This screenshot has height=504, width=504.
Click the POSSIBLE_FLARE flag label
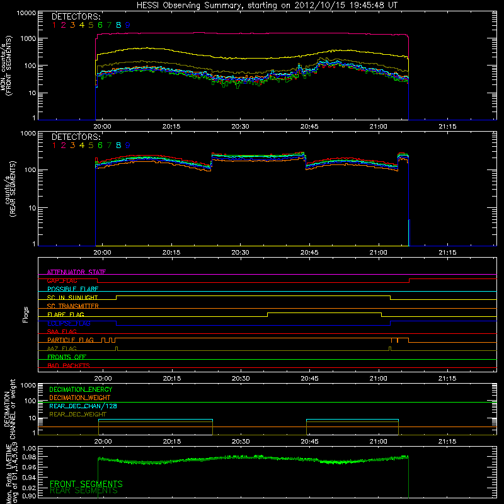coord(73,289)
